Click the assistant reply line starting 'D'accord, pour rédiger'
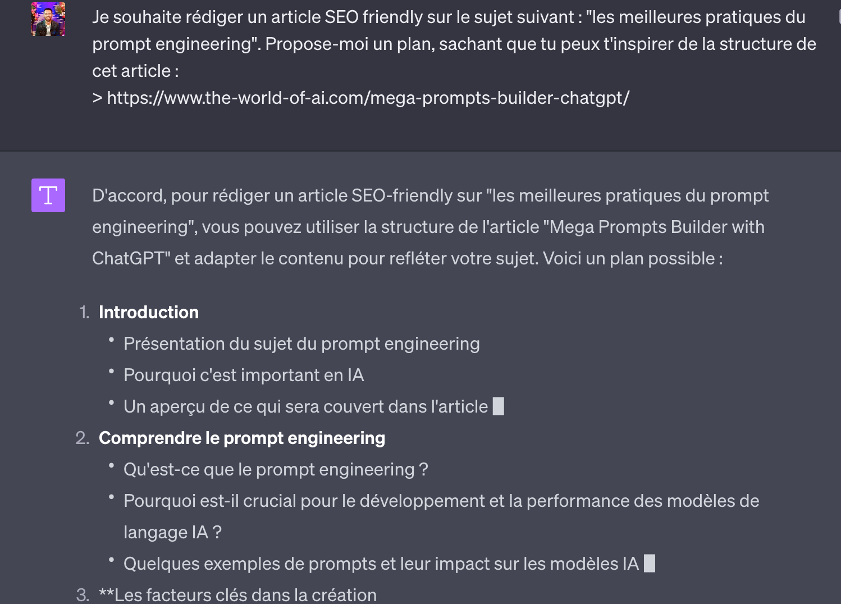Image resolution: width=841 pixels, height=604 pixels. [x=430, y=196]
